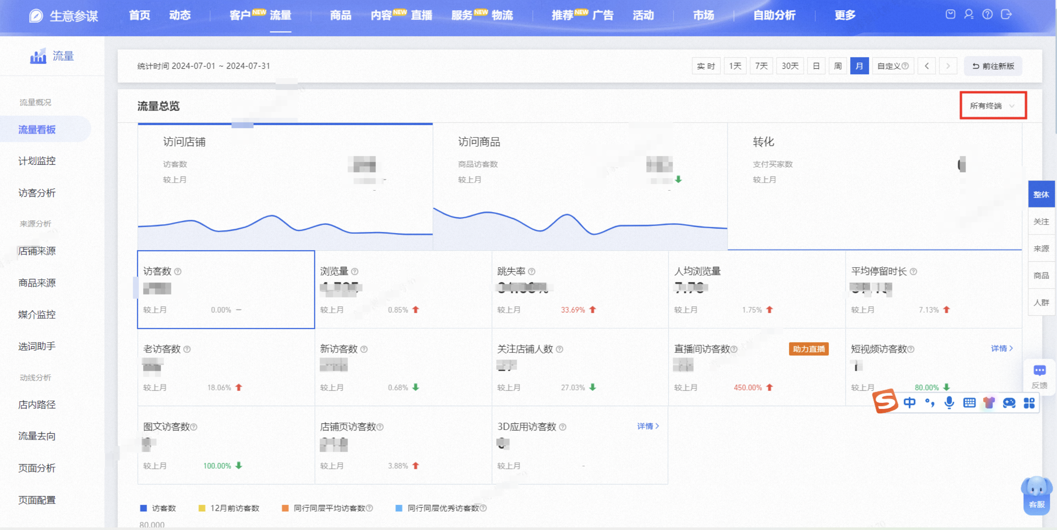Click the 前往新版 button
Image resolution: width=1057 pixels, height=530 pixels.
click(x=993, y=66)
